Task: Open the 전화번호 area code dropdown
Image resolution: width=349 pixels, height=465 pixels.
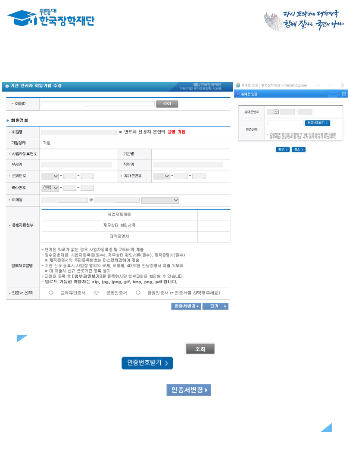Action: (50, 176)
